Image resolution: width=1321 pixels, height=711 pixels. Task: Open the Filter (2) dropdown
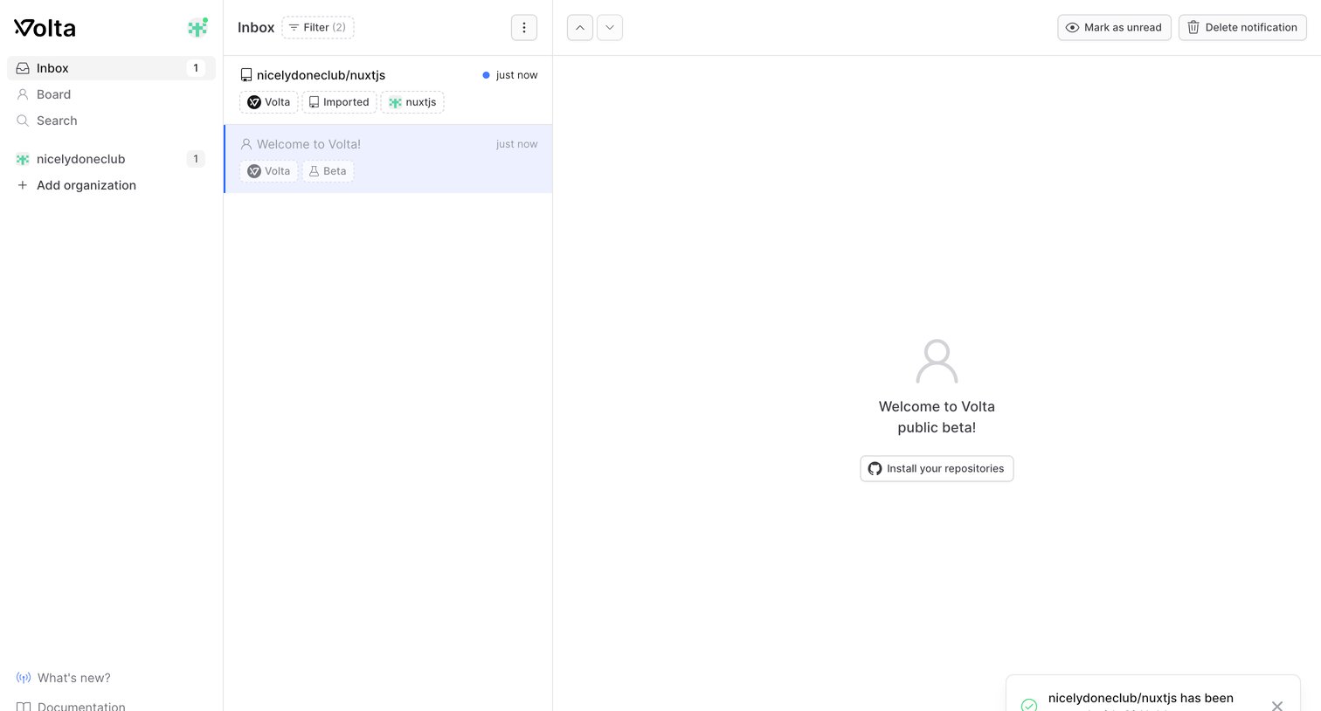coord(318,28)
